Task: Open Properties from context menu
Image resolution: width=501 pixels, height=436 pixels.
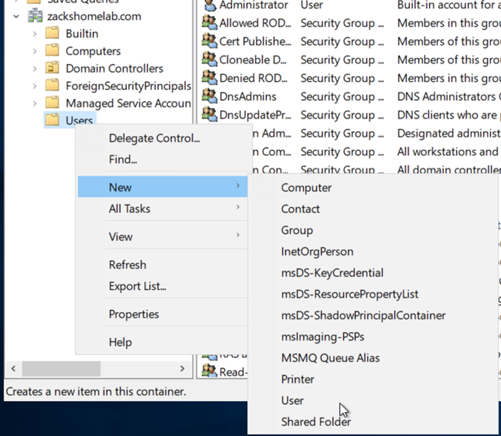Action: [163, 314]
